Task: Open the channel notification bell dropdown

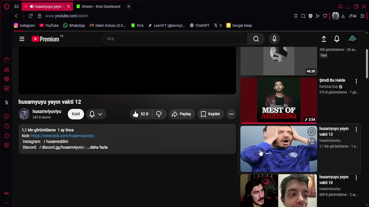Action: pos(96,114)
